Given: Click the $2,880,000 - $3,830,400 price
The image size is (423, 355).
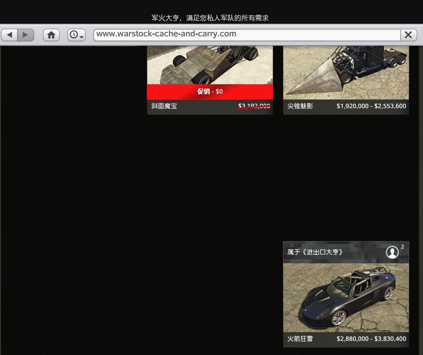Looking at the screenshot, I should (x=371, y=339).
